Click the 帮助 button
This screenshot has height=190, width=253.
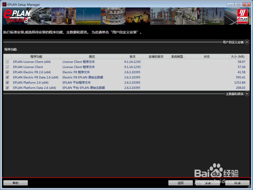[15, 183]
